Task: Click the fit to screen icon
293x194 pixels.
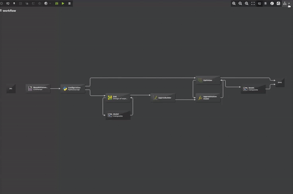Action: (253, 3)
